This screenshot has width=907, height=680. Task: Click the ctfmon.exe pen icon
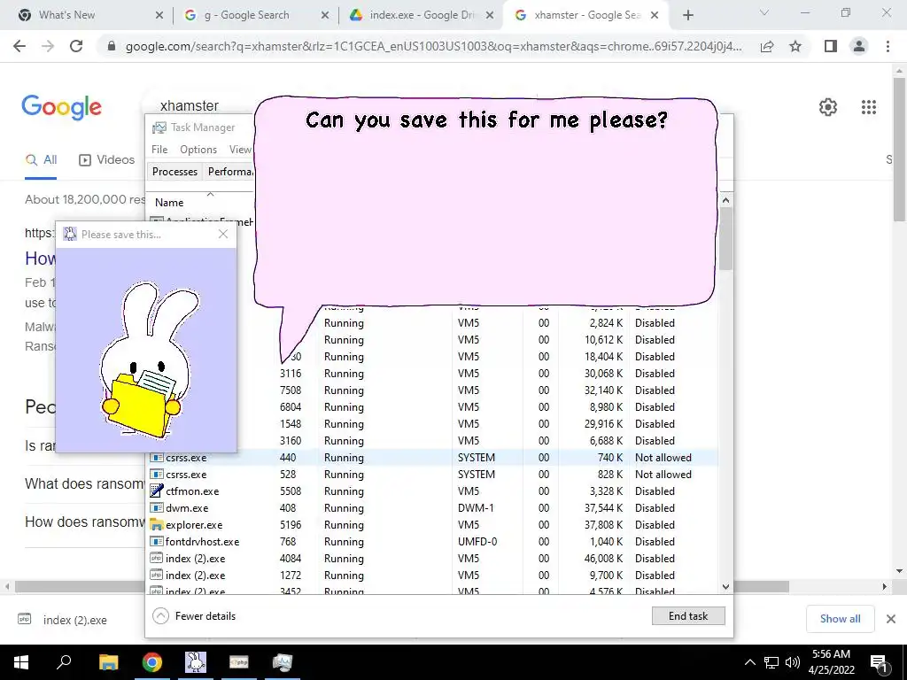156,491
